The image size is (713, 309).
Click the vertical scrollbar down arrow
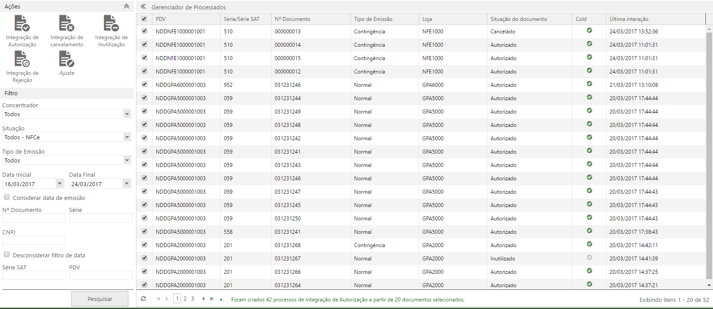coord(709,285)
